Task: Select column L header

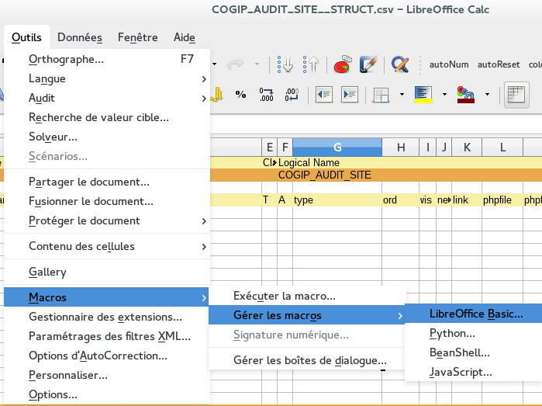Action: 502,147
